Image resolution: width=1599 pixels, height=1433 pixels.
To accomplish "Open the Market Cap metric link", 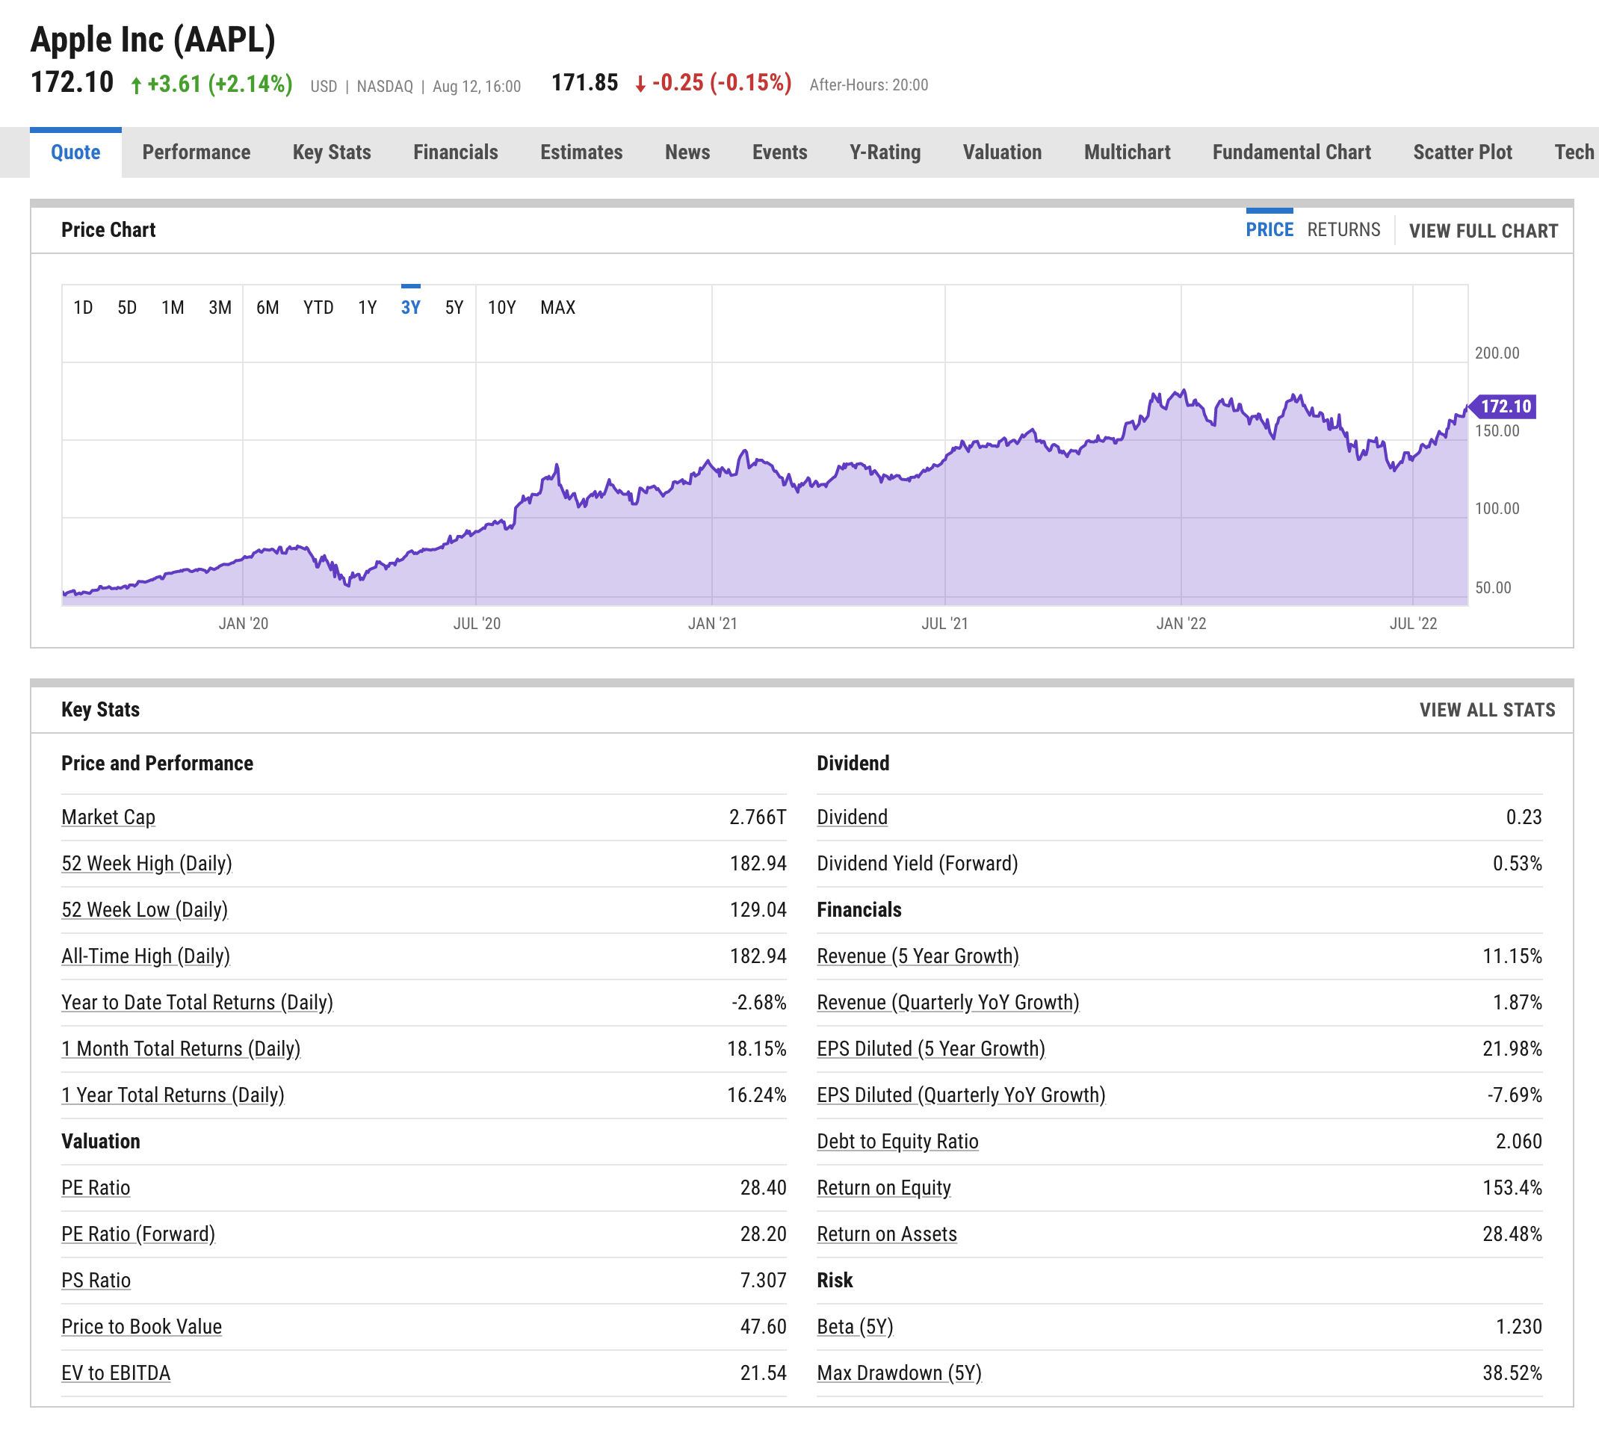I will [108, 817].
